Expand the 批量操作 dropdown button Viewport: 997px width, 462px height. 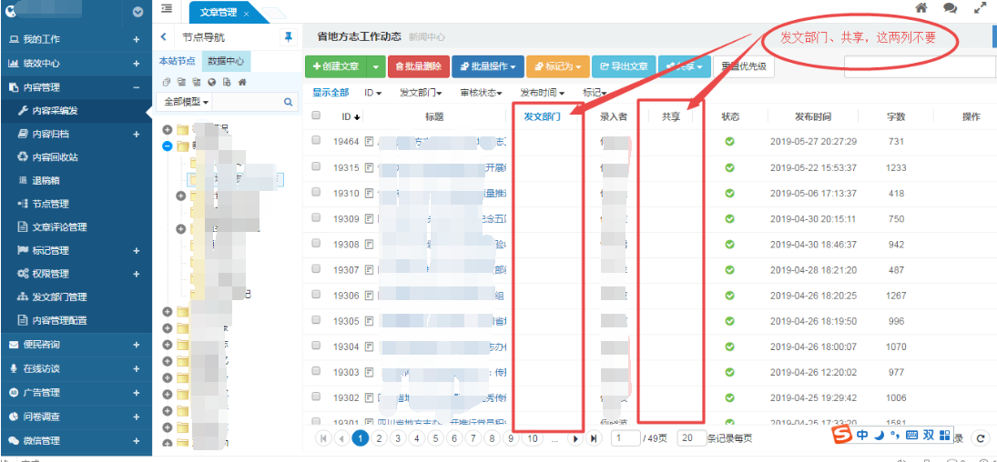(x=488, y=66)
